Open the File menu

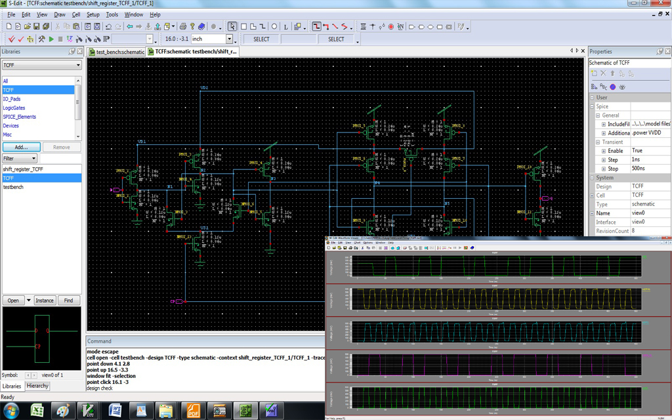(x=11, y=14)
